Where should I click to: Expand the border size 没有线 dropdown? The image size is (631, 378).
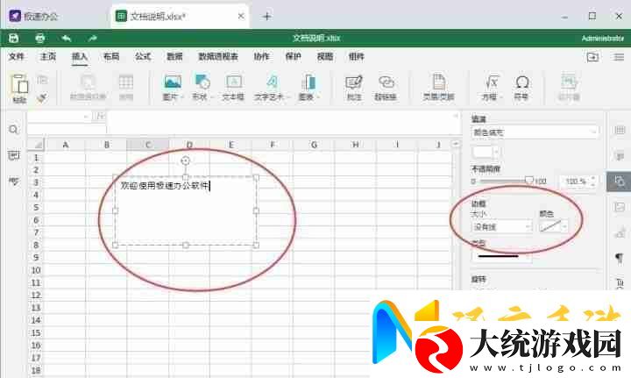(501, 227)
